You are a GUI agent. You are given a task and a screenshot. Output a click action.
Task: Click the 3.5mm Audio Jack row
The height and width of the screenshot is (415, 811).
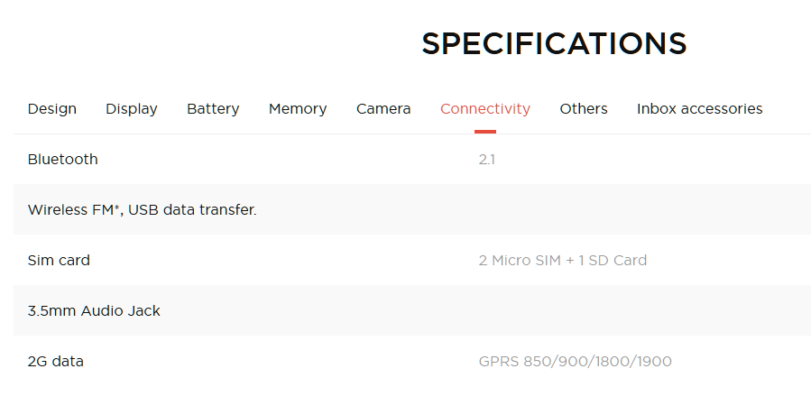tap(412, 310)
